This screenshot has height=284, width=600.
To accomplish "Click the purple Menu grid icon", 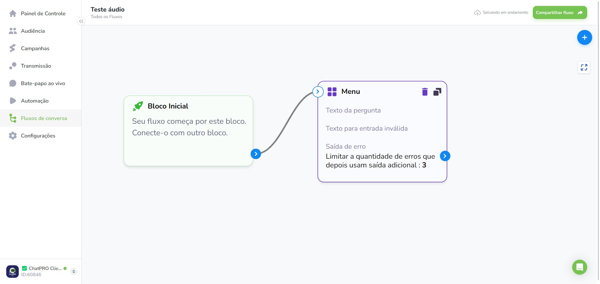I will point(332,92).
